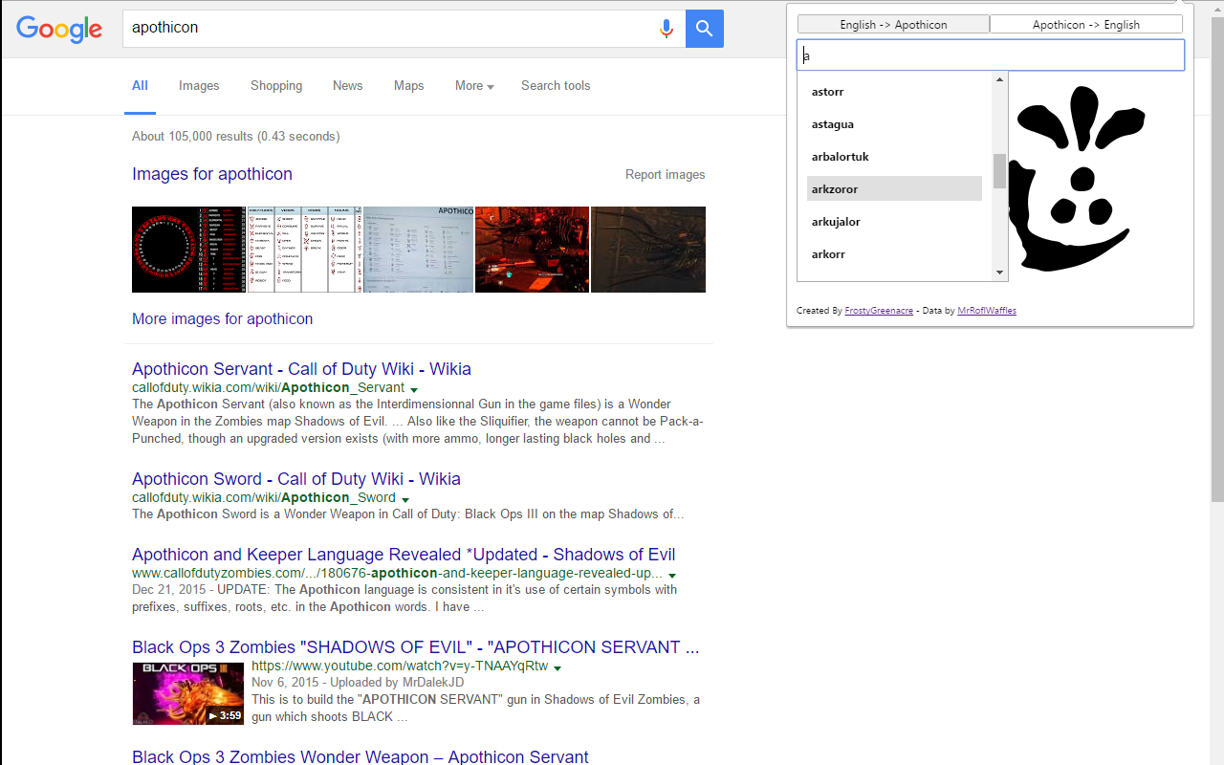
Task: Choose arkorr from the word list
Action: (894, 254)
